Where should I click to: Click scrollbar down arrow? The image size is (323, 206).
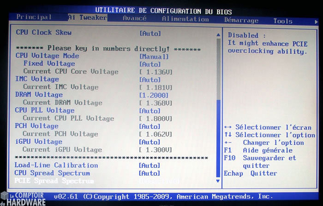coord(218,181)
